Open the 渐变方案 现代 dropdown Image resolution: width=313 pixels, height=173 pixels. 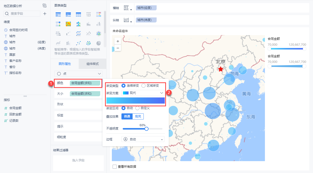(x=143, y=93)
